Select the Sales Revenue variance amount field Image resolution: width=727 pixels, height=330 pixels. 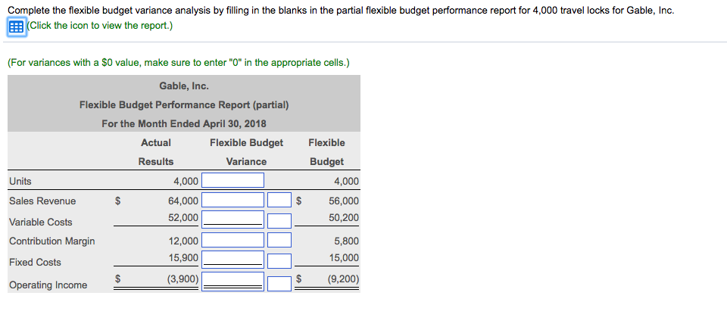tap(232, 201)
